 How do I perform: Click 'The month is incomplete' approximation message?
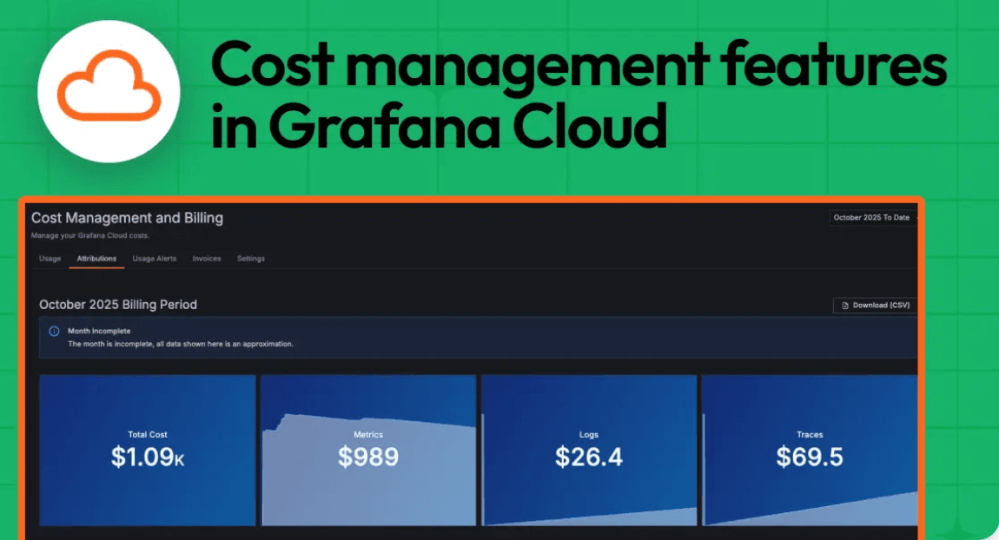(181, 344)
